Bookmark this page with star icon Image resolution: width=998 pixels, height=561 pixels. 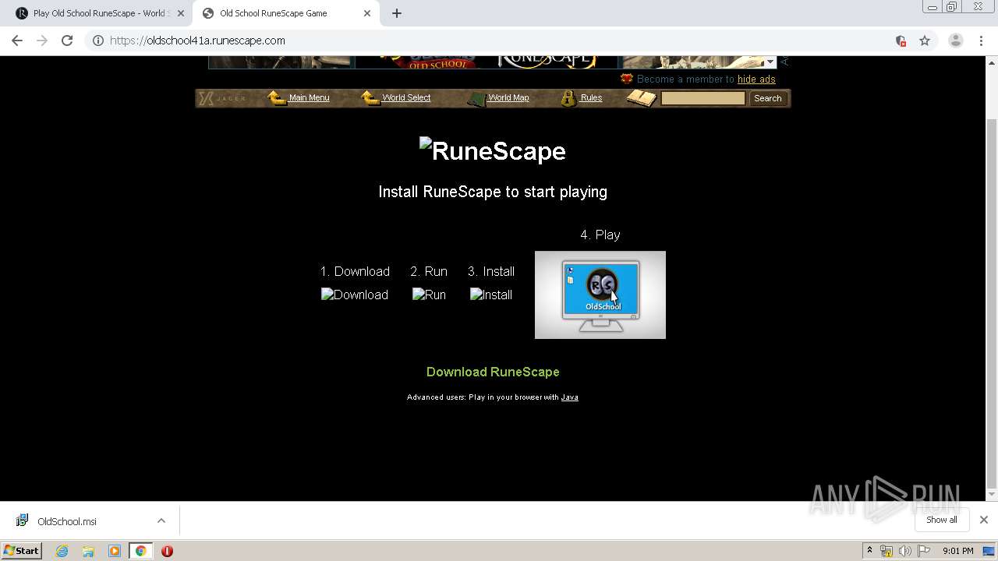pos(925,41)
